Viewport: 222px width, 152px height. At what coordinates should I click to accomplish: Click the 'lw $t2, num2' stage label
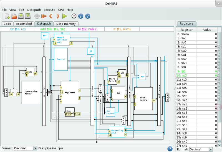[87, 29]
